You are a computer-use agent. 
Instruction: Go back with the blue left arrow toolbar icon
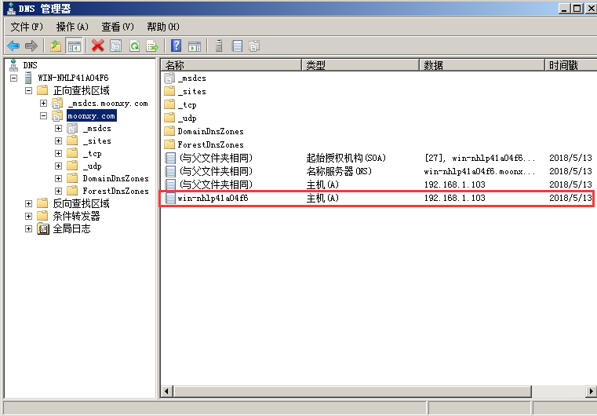(13, 46)
